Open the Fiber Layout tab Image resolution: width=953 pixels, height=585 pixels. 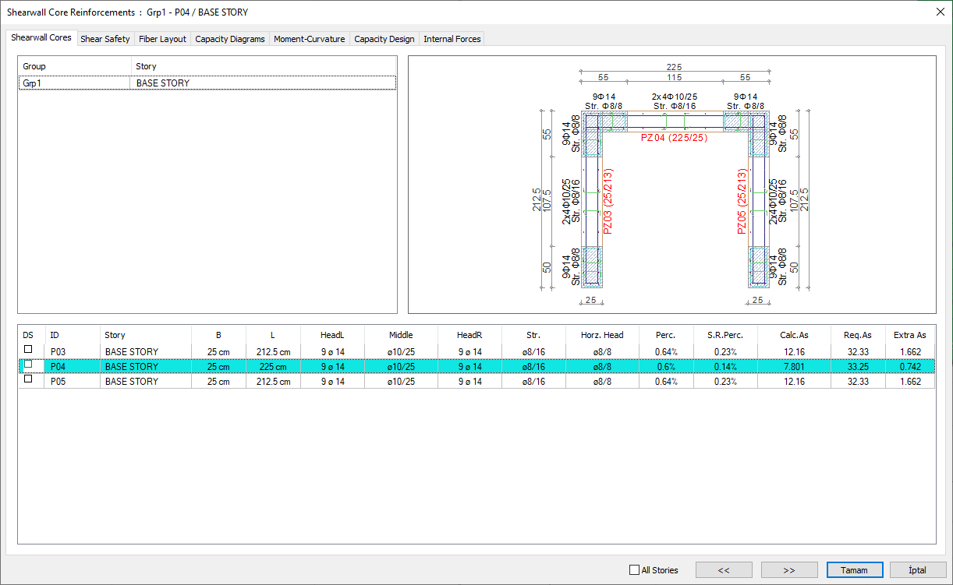pyautogui.click(x=162, y=39)
